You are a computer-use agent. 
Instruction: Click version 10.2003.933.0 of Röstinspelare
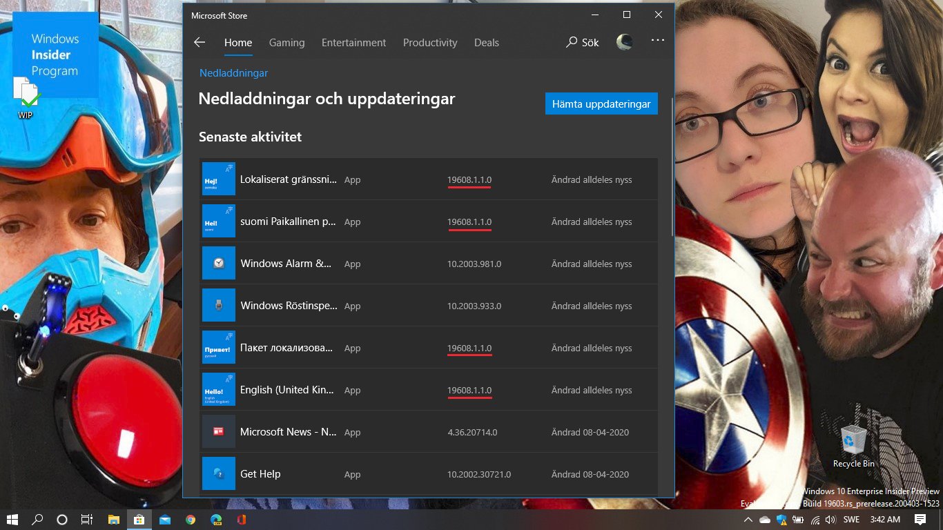coord(474,306)
